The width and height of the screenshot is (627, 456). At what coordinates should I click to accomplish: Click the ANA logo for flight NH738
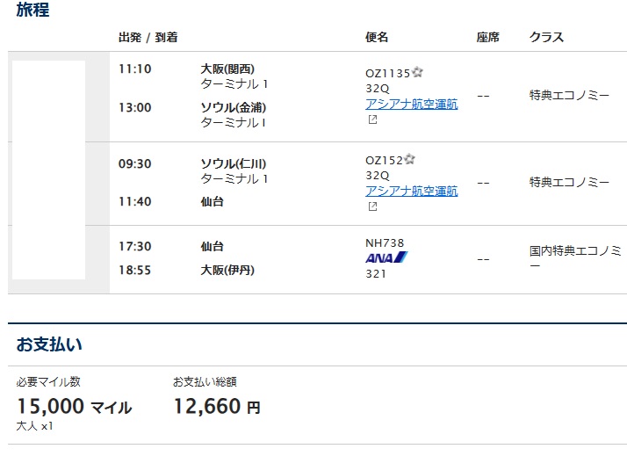coord(386,257)
